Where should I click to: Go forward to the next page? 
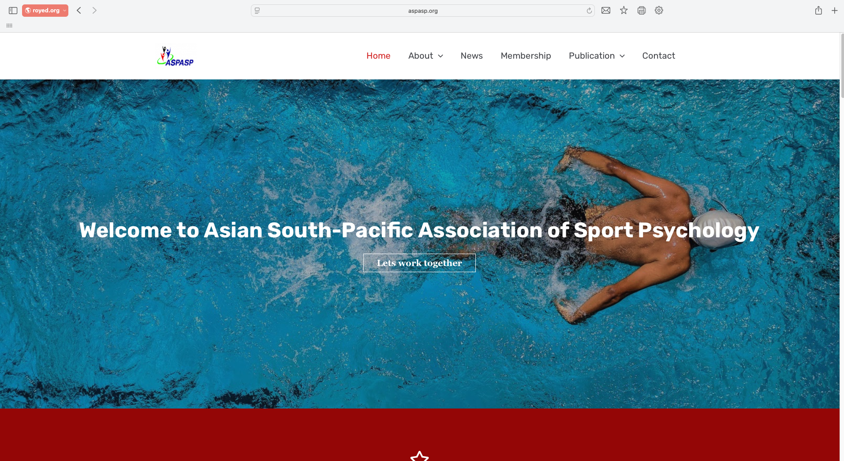pos(94,11)
